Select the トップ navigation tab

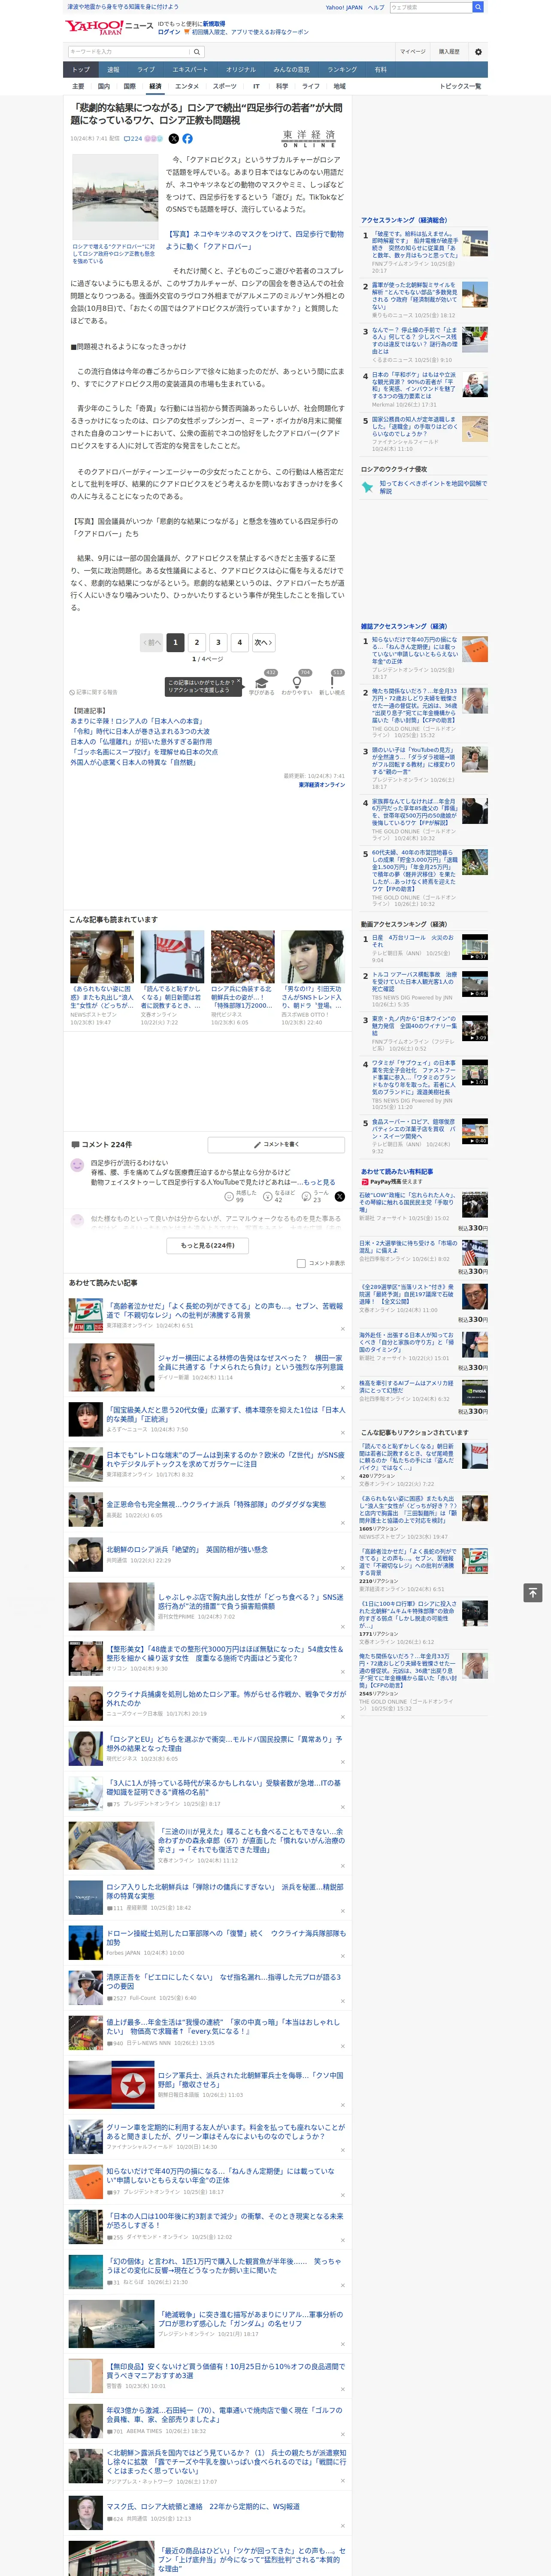[x=81, y=69]
